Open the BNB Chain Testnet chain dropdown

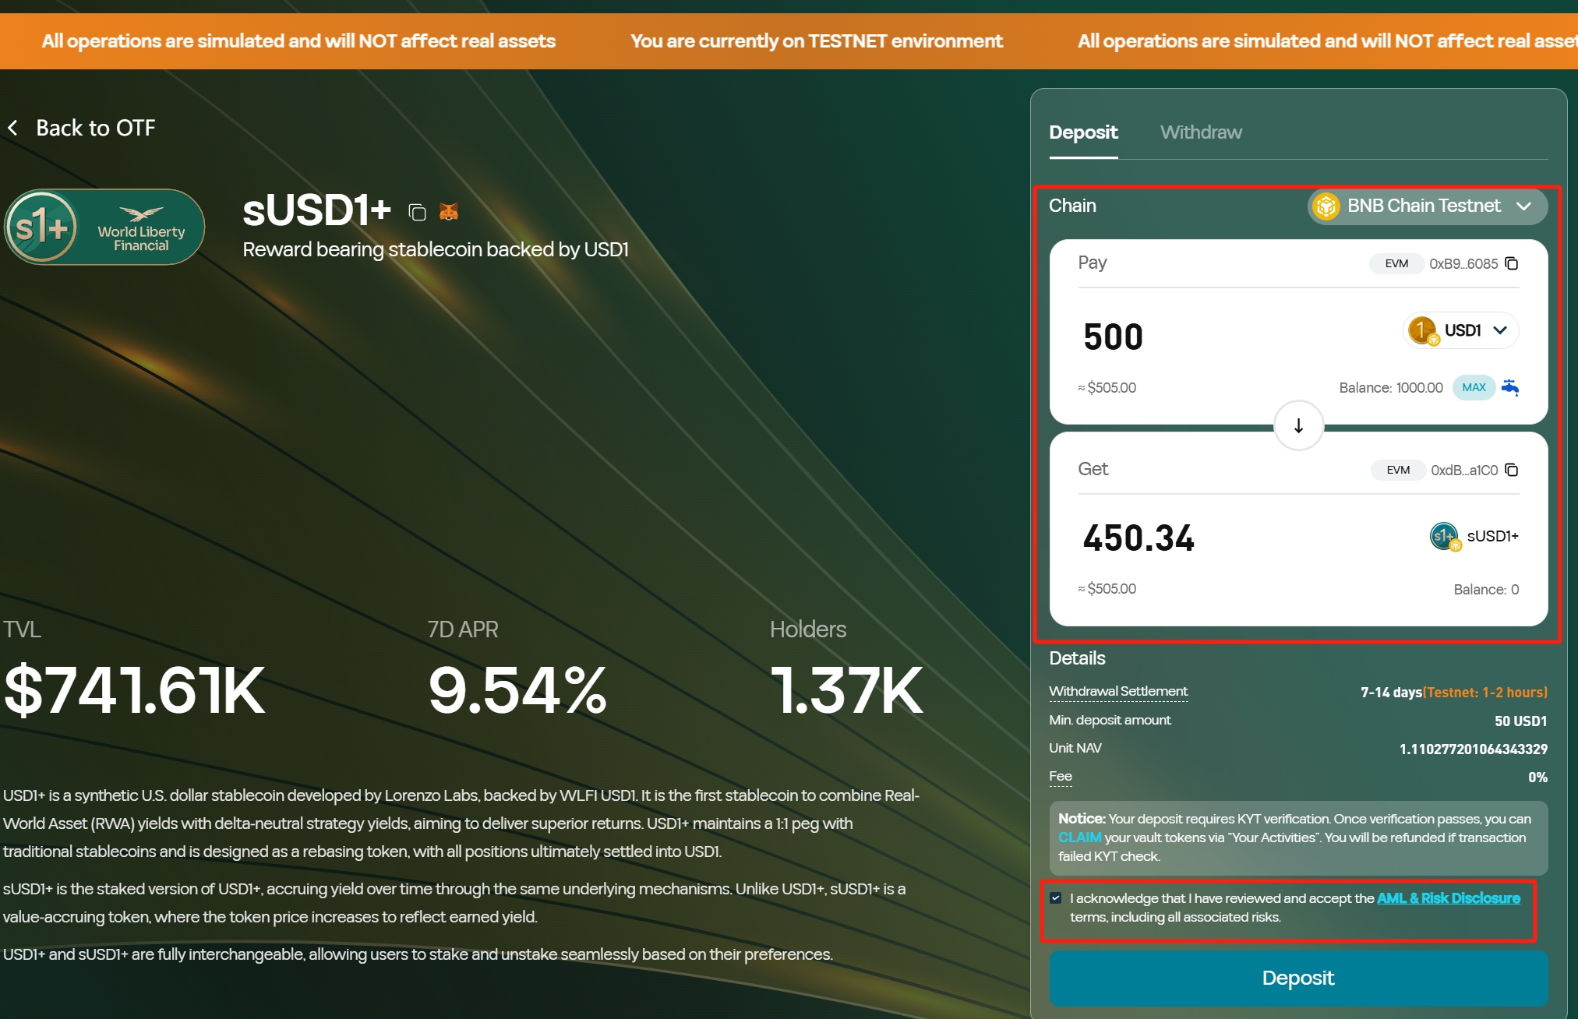tap(1428, 206)
